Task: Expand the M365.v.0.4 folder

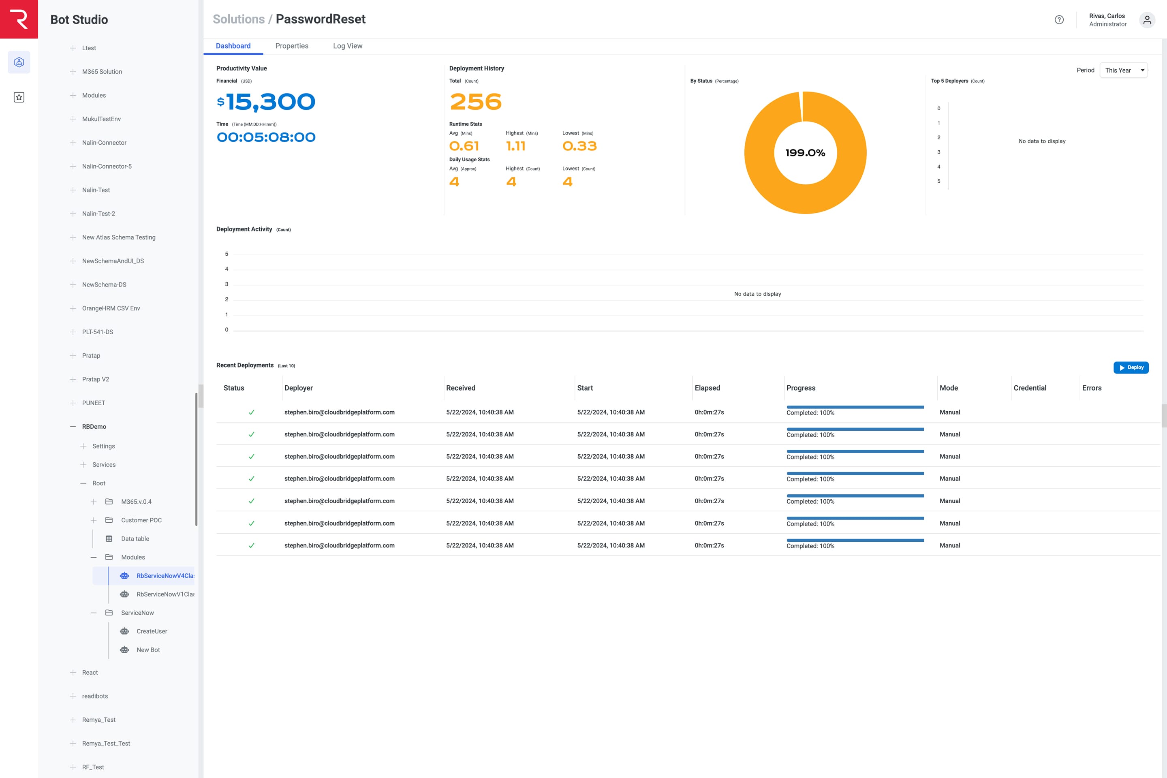Action: (93, 502)
